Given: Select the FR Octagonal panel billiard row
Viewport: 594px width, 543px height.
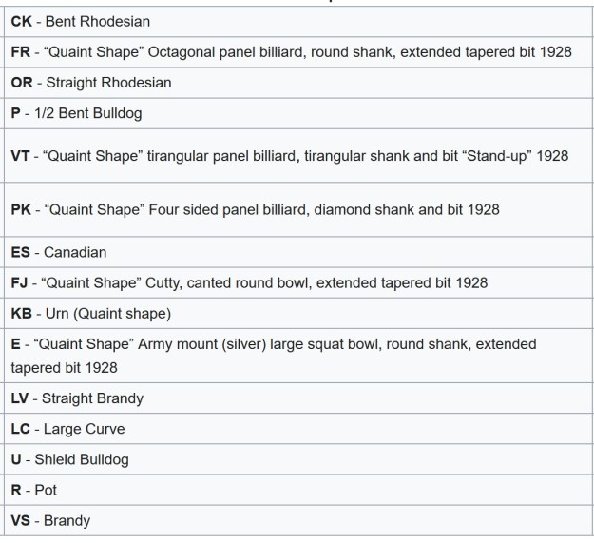Looking at the screenshot, I should [x=291, y=51].
